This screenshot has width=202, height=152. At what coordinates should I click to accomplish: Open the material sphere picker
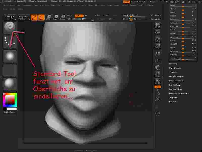10,84
